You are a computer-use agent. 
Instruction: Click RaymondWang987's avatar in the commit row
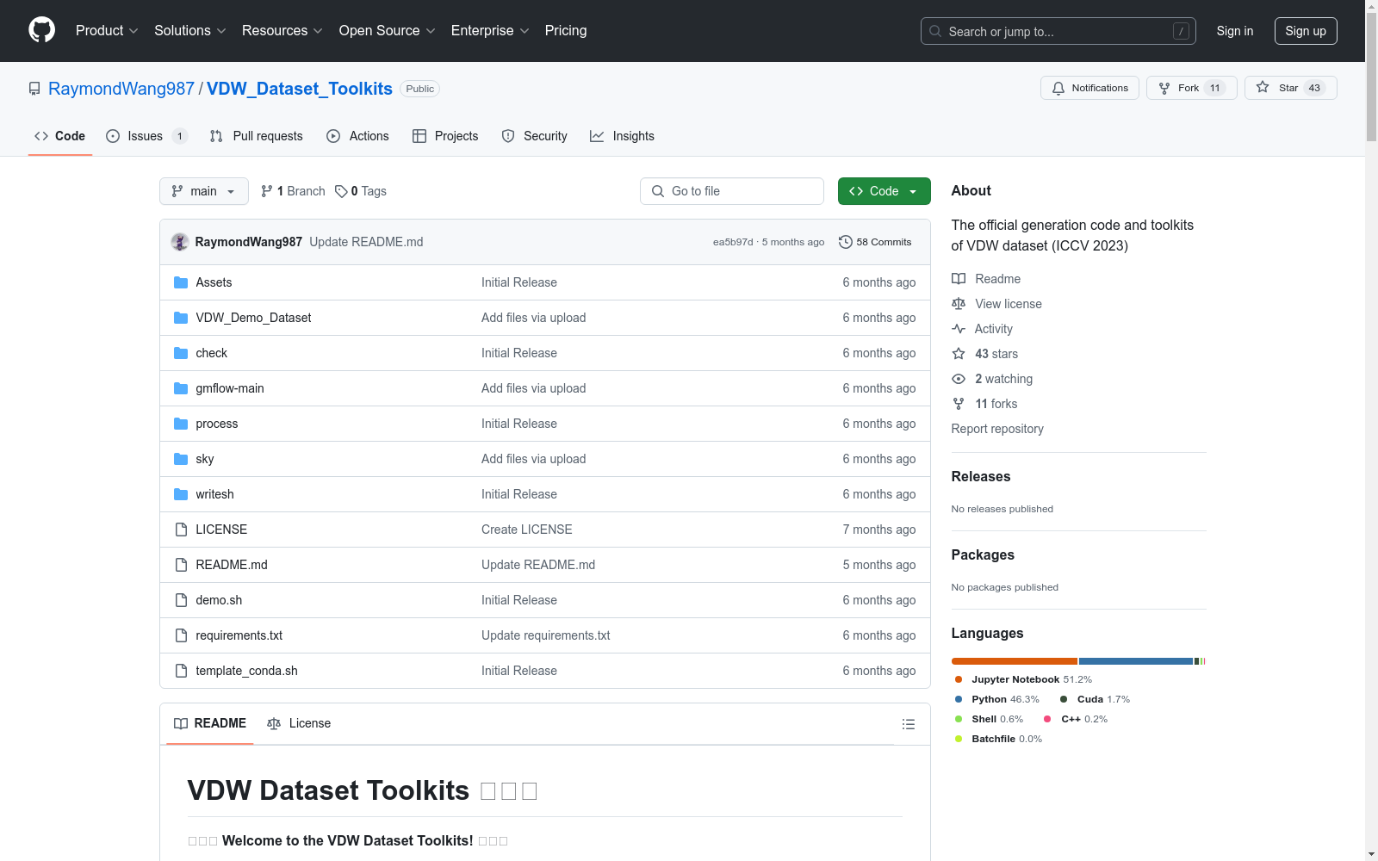click(180, 242)
